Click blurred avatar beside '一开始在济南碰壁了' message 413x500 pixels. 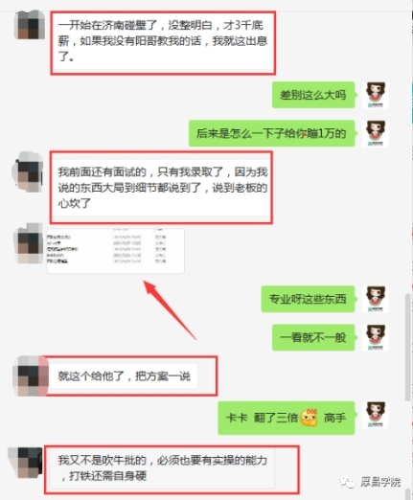coord(30,25)
